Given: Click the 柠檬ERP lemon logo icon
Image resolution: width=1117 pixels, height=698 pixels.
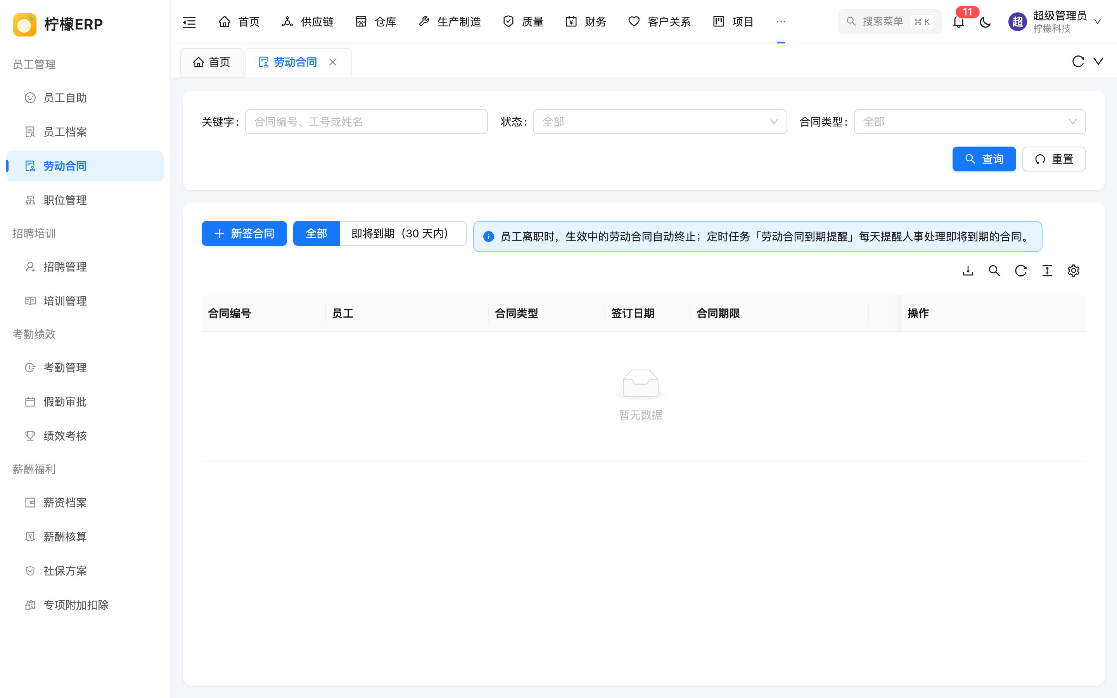Looking at the screenshot, I should pyautogui.click(x=25, y=24).
